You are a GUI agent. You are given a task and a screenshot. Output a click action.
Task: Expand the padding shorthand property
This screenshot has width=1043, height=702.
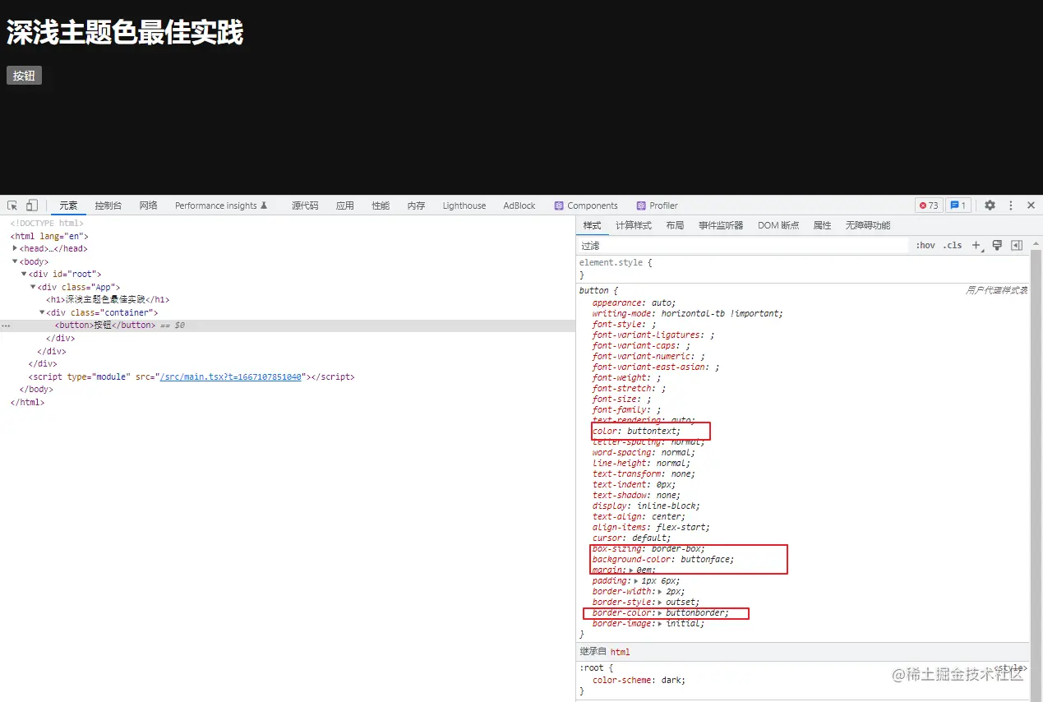click(636, 580)
